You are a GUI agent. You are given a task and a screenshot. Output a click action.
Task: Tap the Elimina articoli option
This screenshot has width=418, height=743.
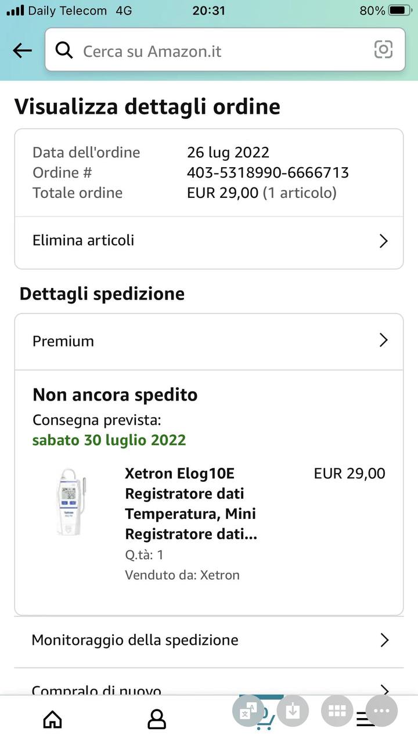coord(84,240)
